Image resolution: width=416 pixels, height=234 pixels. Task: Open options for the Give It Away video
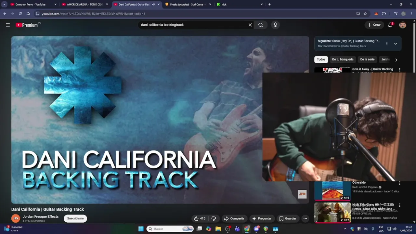[400, 70]
